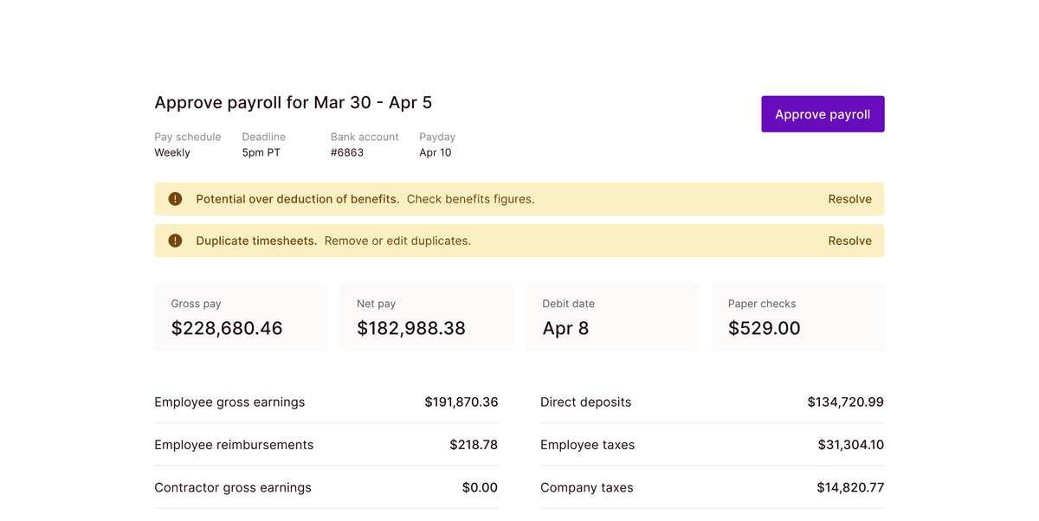Click the Debit date Apr 8 card
The width and height of the screenshot is (1039, 521).
[x=611, y=317]
